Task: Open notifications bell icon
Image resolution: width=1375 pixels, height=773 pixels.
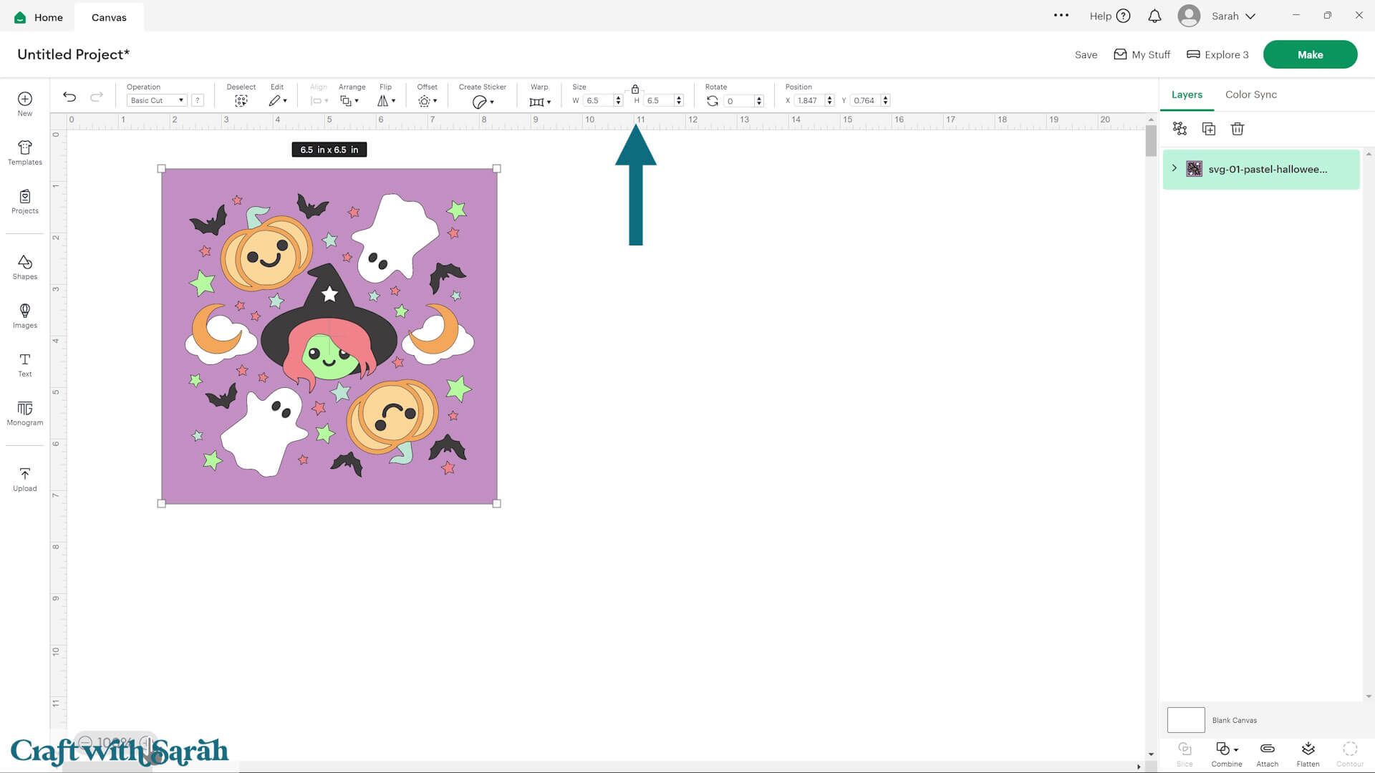Action: click(x=1154, y=16)
